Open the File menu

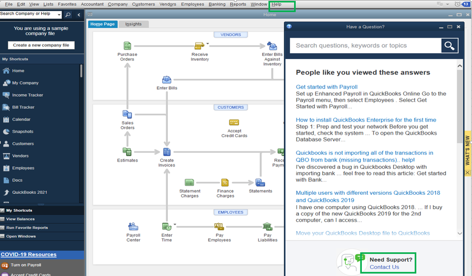[x=9, y=4]
